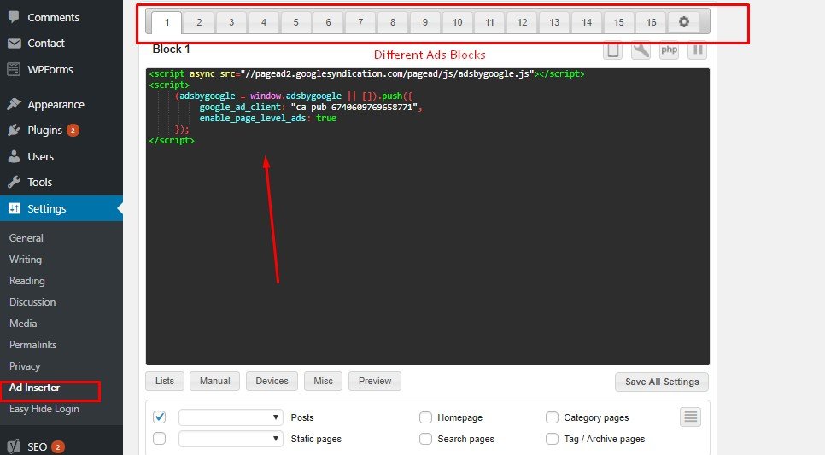Click the Misc button
The image size is (825, 455).
pos(323,381)
